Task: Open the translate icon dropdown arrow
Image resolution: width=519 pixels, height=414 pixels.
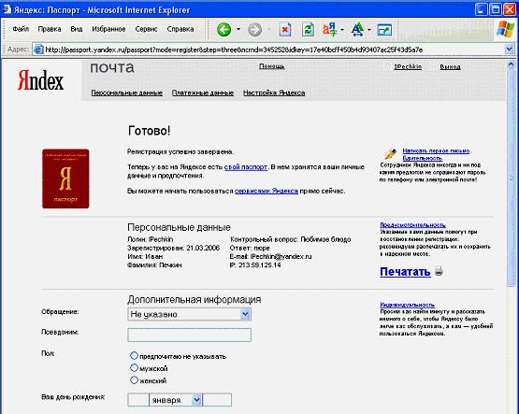Action: tap(342, 30)
